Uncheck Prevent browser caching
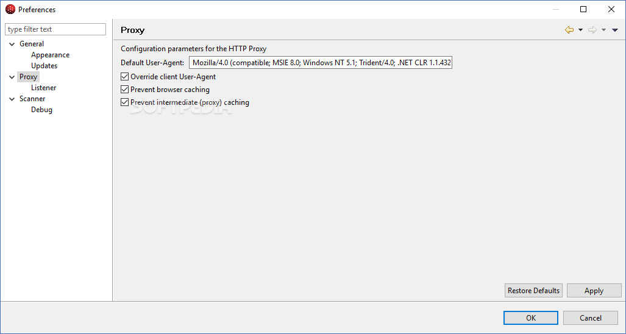626x334 pixels. (124, 90)
